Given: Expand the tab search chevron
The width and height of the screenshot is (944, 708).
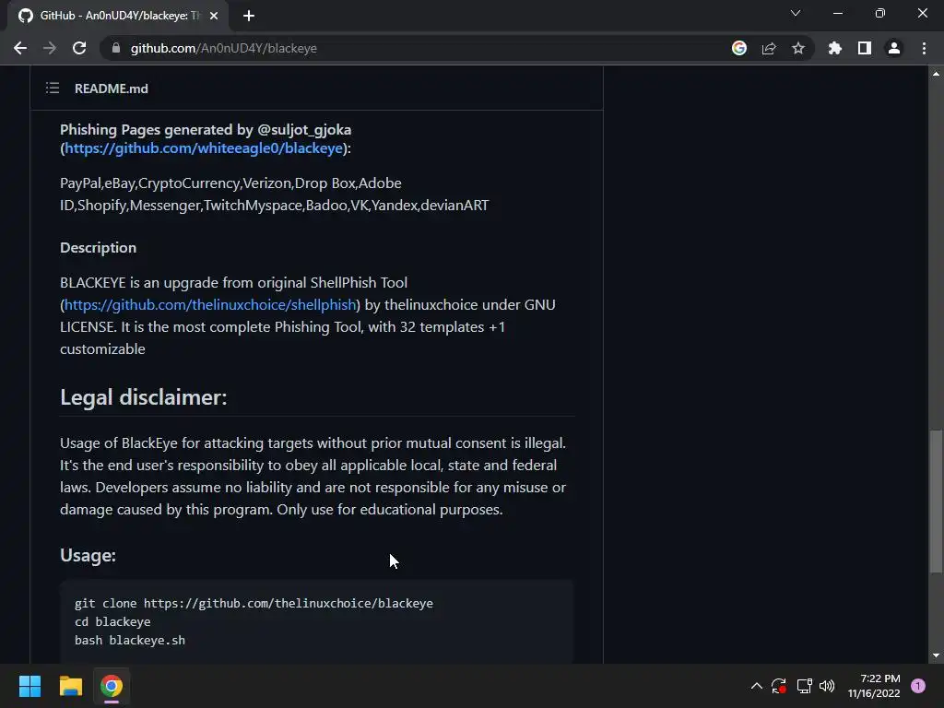Looking at the screenshot, I should coord(796,13).
